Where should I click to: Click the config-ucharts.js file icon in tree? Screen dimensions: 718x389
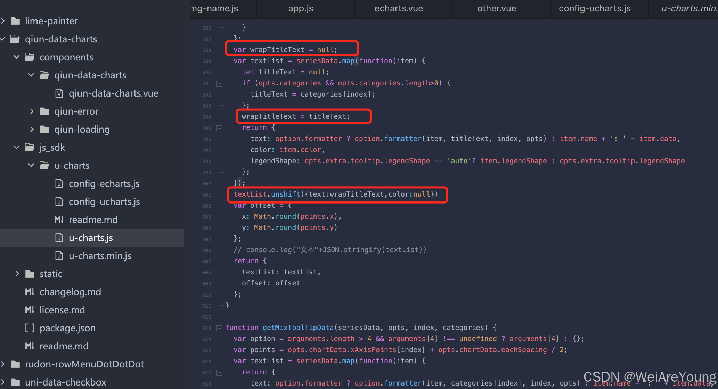59,201
